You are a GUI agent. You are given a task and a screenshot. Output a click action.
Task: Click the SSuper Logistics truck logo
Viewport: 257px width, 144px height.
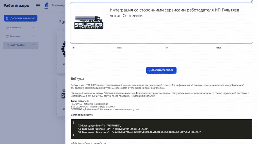(89, 23)
